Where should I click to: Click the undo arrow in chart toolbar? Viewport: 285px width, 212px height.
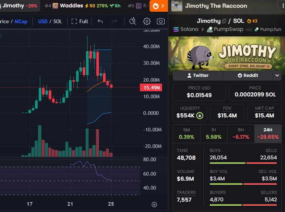pyautogui.click(x=100, y=21)
